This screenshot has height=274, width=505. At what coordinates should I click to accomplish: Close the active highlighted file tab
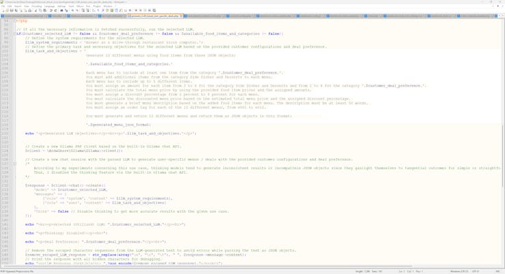tap(182, 16)
